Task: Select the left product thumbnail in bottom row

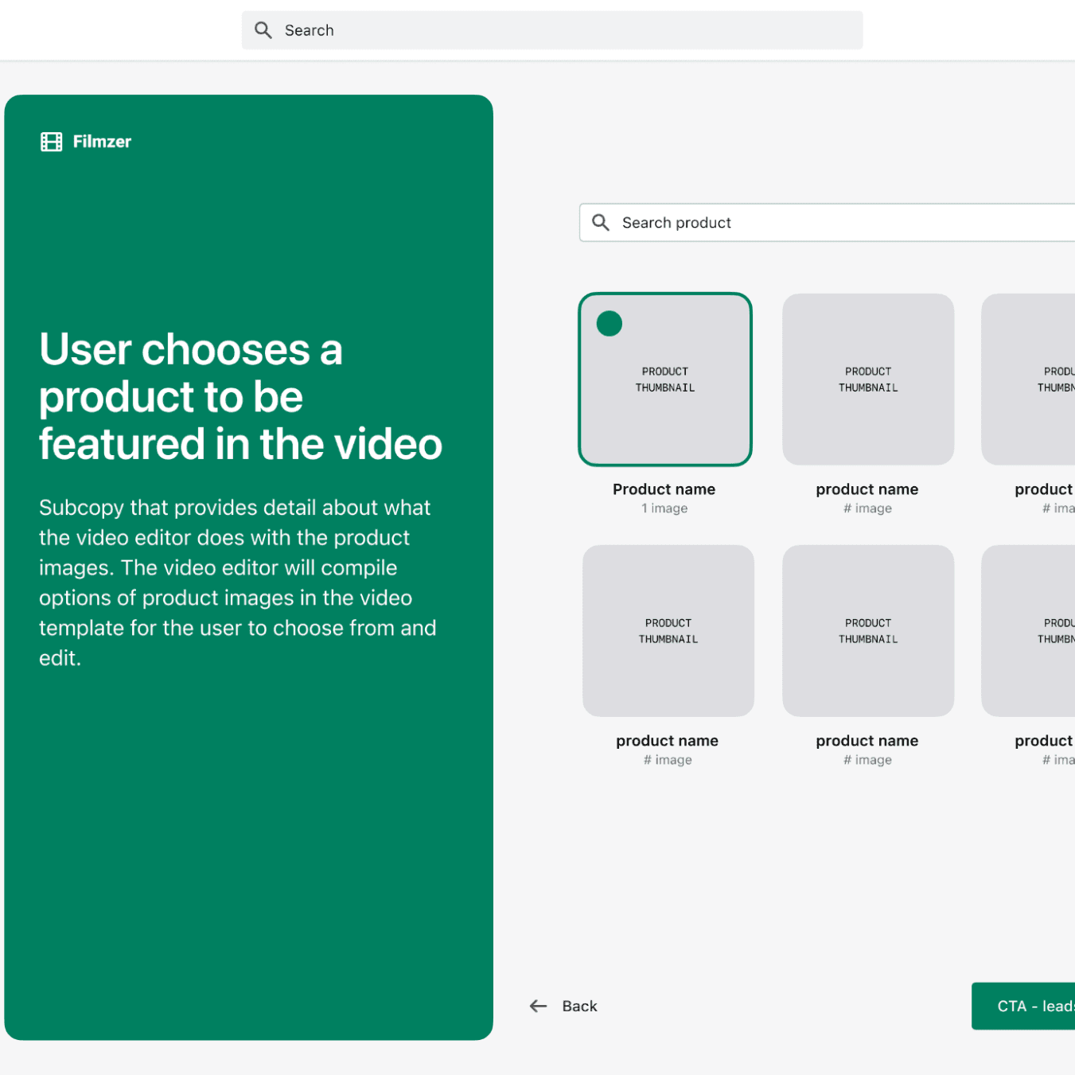Action: pos(668,631)
